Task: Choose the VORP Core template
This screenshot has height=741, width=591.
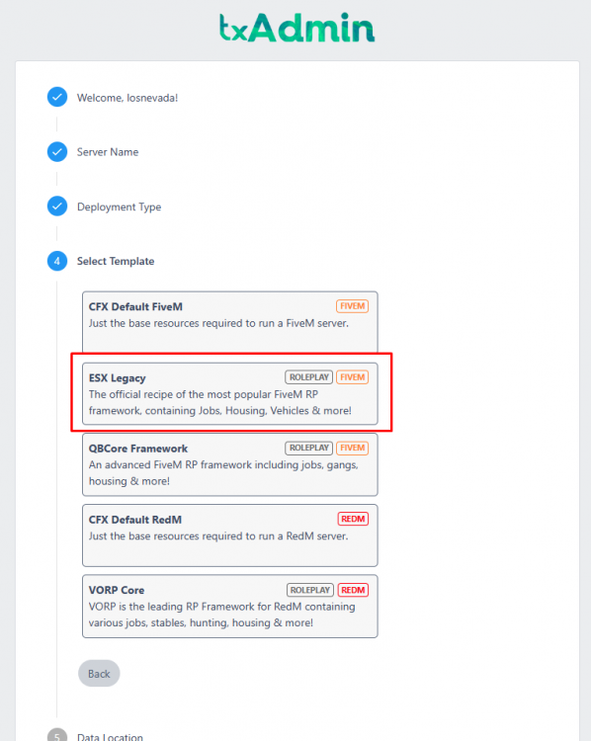Action: pos(230,607)
